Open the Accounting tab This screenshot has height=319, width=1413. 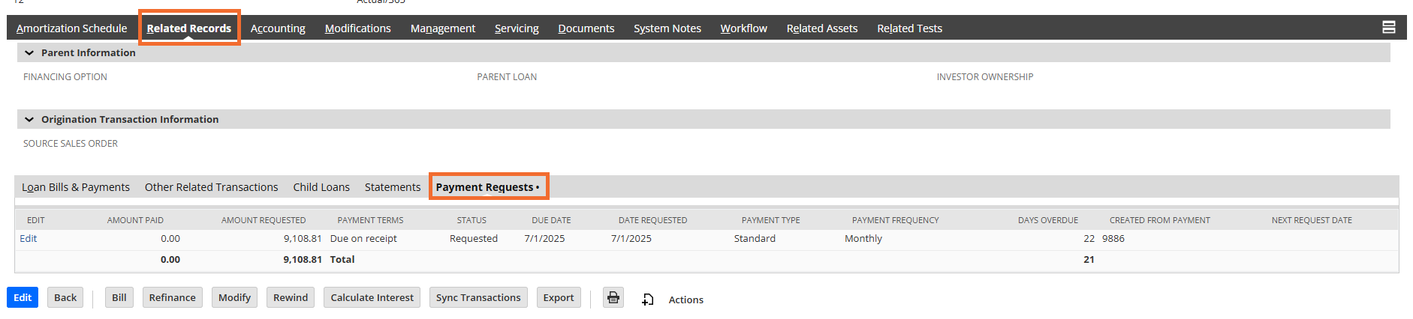[278, 28]
